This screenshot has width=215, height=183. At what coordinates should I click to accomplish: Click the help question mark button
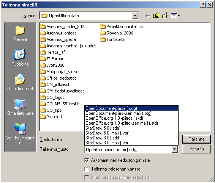click(203, 5)
